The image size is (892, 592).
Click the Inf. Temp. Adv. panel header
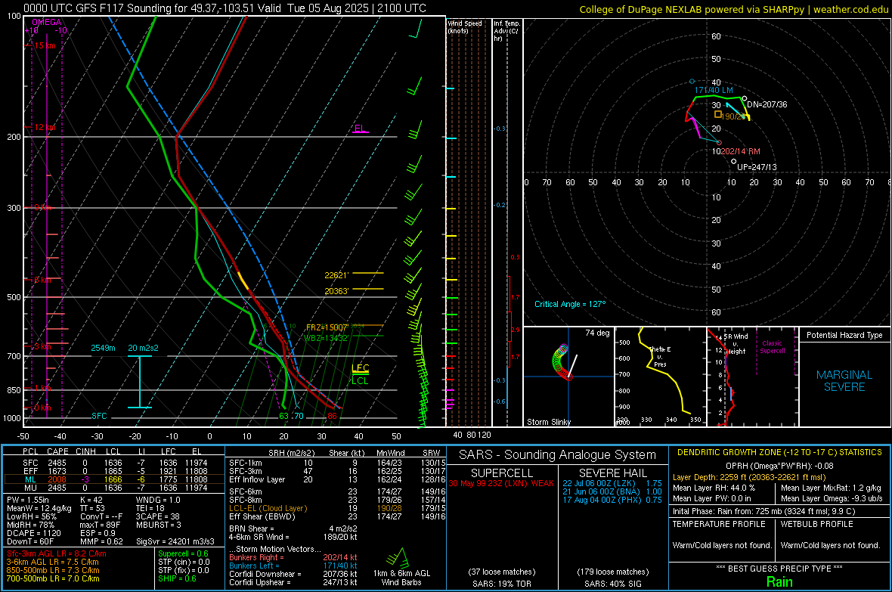(506, 31)
